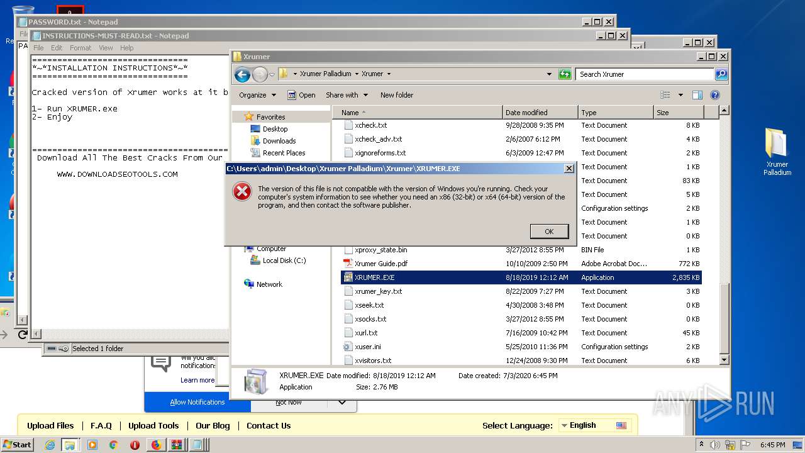
Task: Open the Contact Us link
Action: pos(269,425)
